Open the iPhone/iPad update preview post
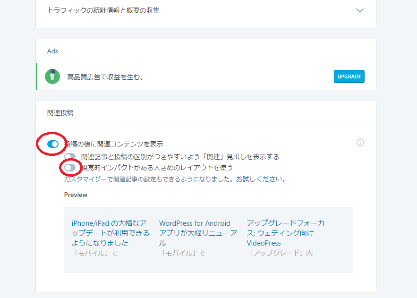The height and width of the screenshot is (298, 417). 110,233
